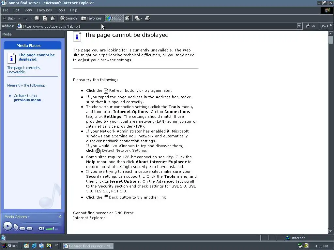Undock the media player pop-out icon
334x250 pixels.
click(60, 216)
